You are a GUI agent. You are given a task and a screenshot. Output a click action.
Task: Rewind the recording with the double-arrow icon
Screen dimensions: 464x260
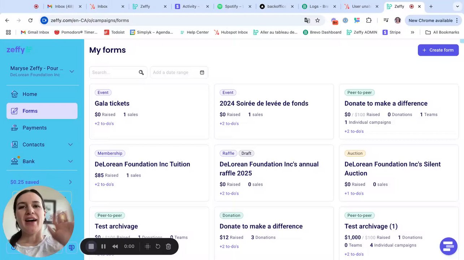115,246
